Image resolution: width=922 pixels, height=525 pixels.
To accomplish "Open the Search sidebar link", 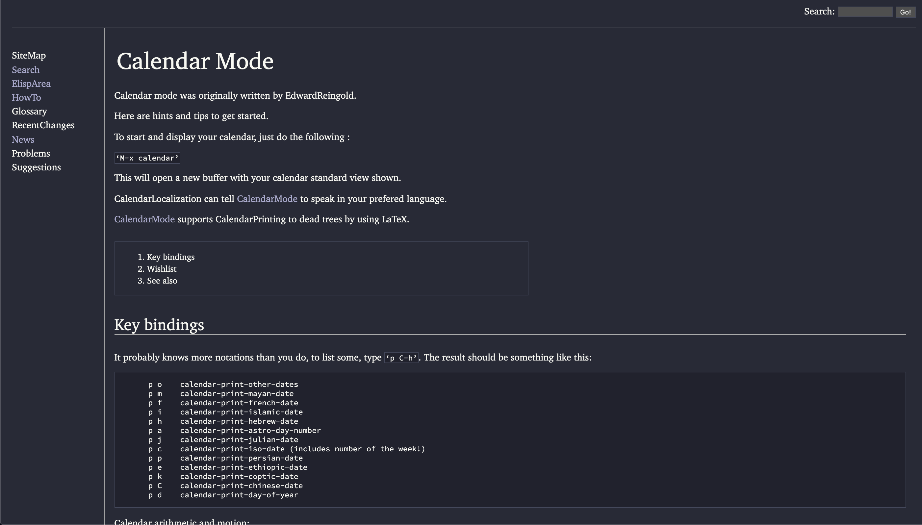I will click(26, 70).
